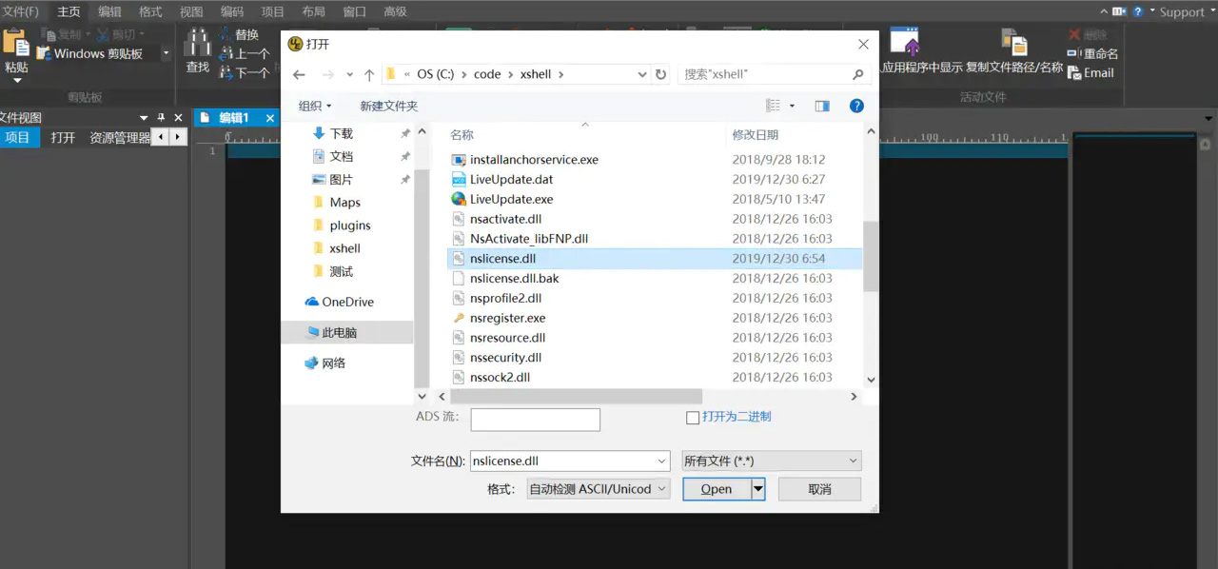Click the ADS 流 input field
Screen dimensions: 1218x569
pyautogui.click(x=536, y=420)
